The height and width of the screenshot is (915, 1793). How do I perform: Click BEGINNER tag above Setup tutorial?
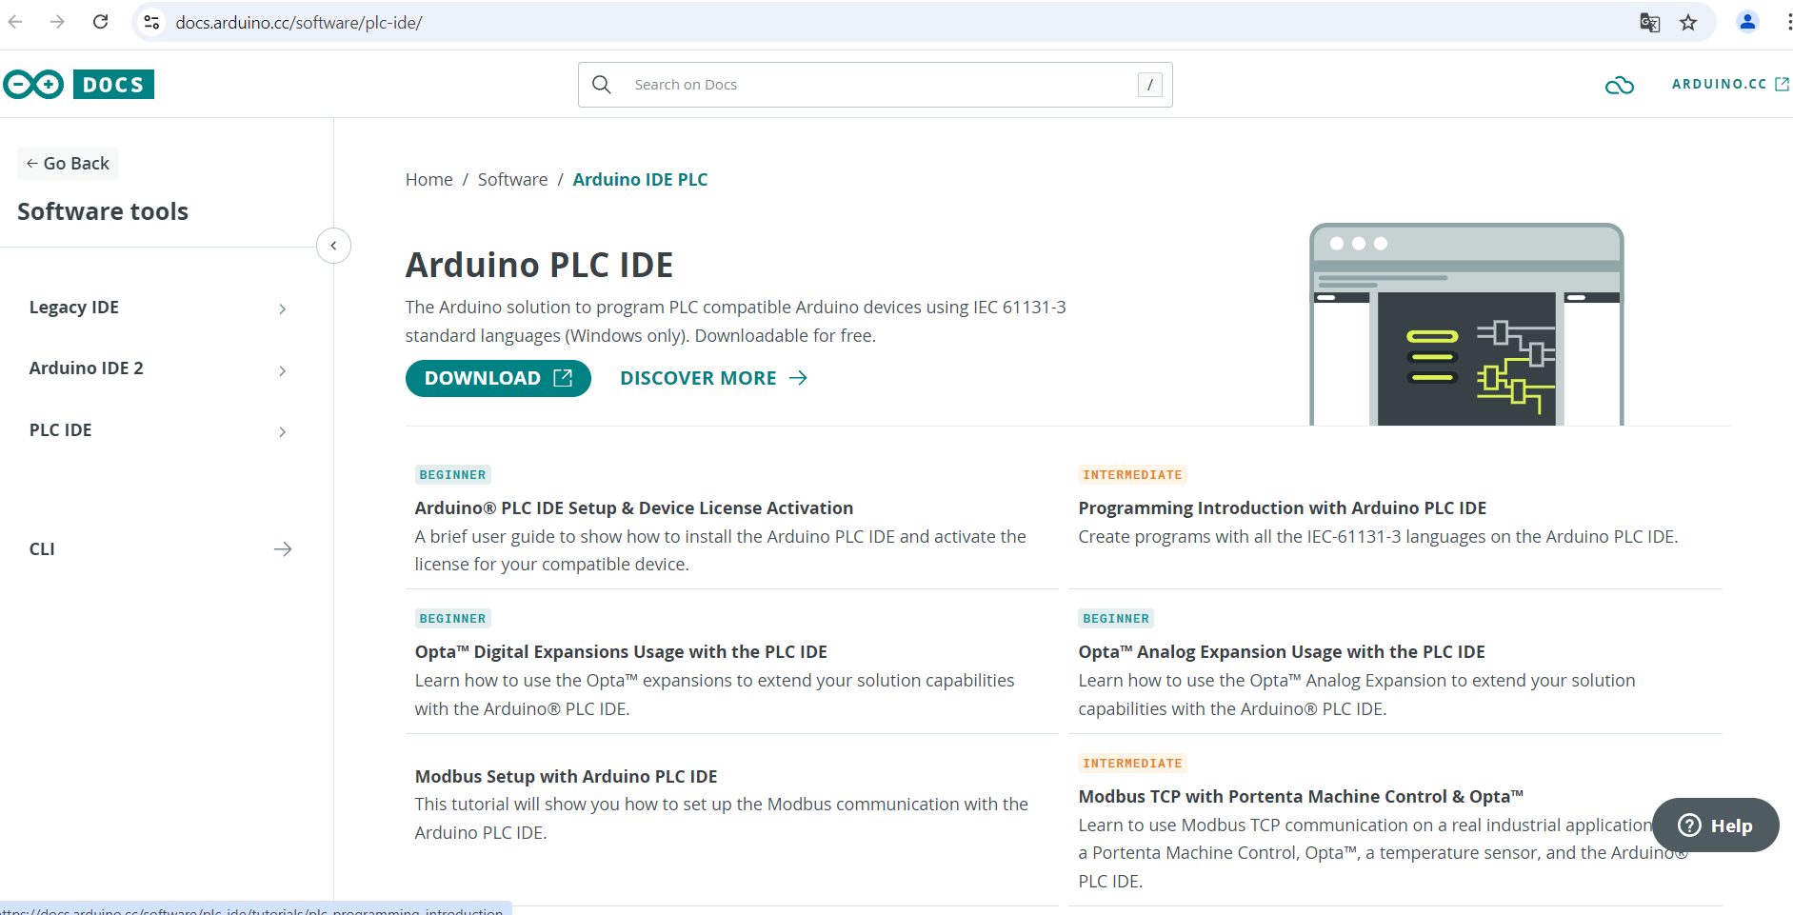[452, 475]
